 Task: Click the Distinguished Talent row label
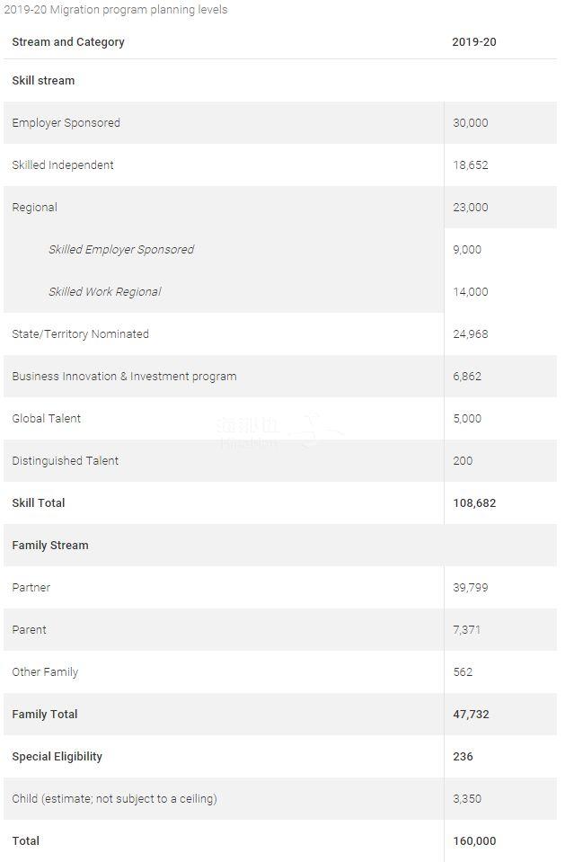(x=65, y=461)
